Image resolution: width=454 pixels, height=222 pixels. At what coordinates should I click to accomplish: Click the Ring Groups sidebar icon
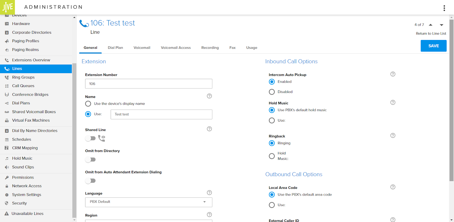pos(7,77)
